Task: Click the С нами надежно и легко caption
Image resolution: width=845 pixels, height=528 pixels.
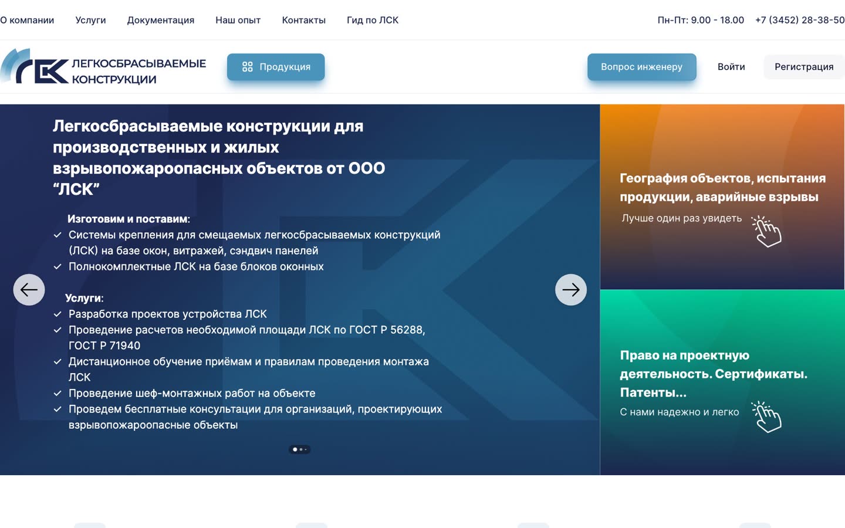Action: [x=680, y=412]
